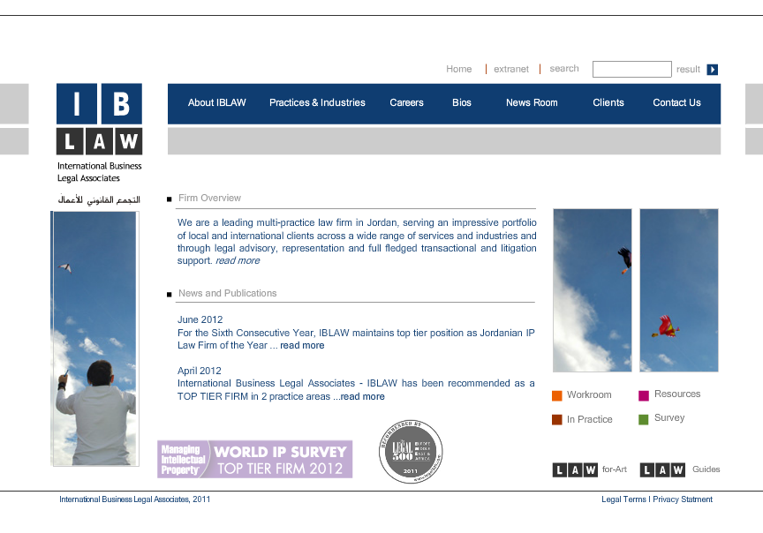Image resolution: width=763 pixels, height=533 pixels.
Task: Click the orange Workroom square icon
Action: pos(556,395)
